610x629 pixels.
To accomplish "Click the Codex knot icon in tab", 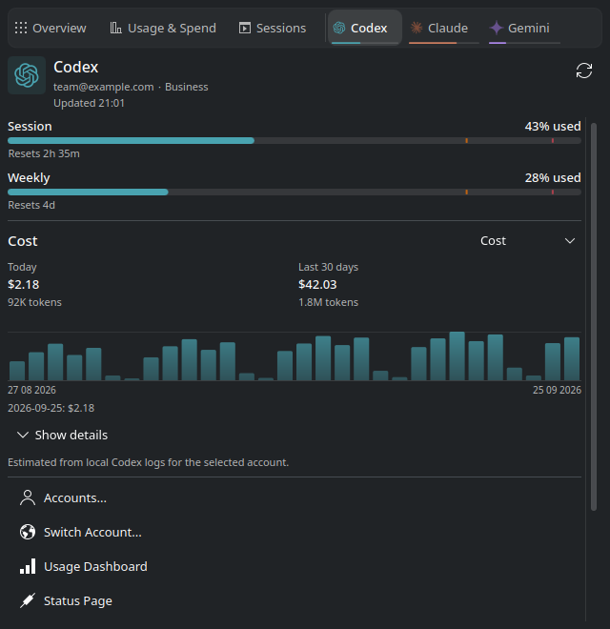I will coord(339,28).
